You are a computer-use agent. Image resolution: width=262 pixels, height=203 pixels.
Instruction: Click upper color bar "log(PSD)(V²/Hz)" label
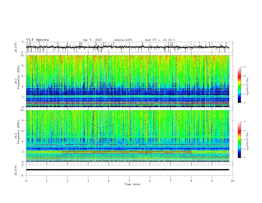click(x=248, y=87)
